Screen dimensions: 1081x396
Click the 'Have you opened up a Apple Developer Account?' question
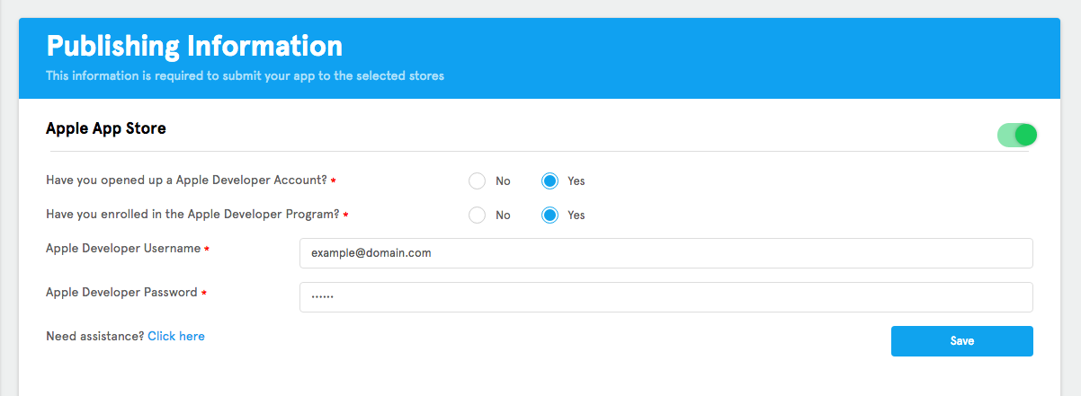click(x=186, y=180)
